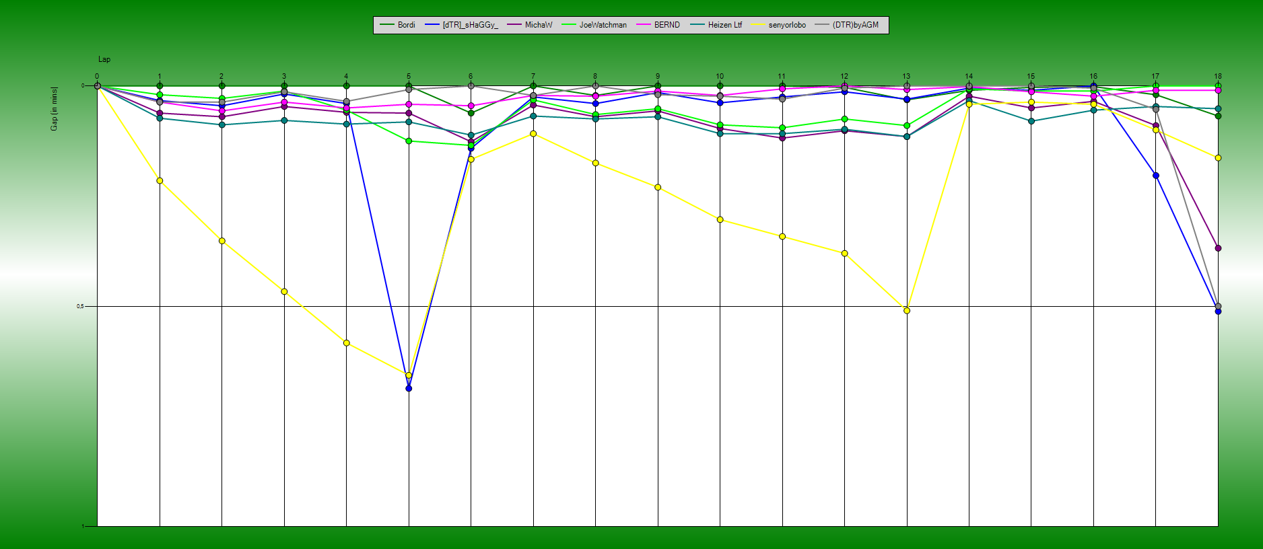The image size is (1263, 549).
Task: Select the lap 17 axis label
Action: [x=1155, y=77]
